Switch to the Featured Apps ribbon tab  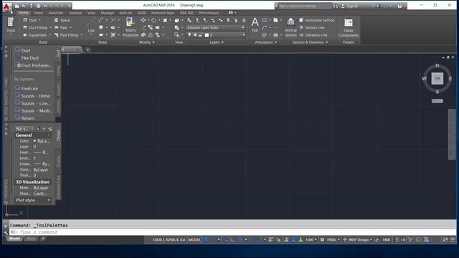(x=163, y=13)
